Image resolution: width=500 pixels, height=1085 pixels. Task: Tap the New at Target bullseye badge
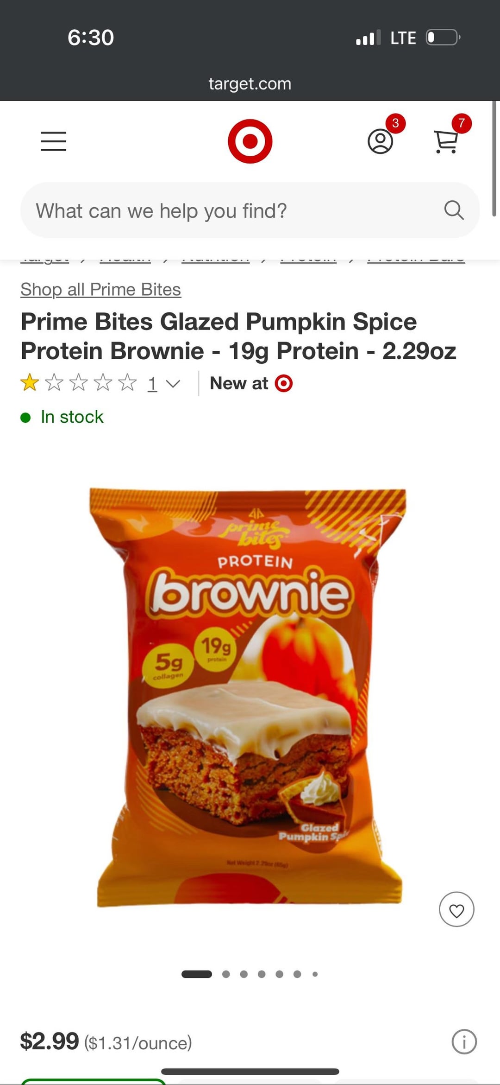pyautogui.click(x=283, y=383)
